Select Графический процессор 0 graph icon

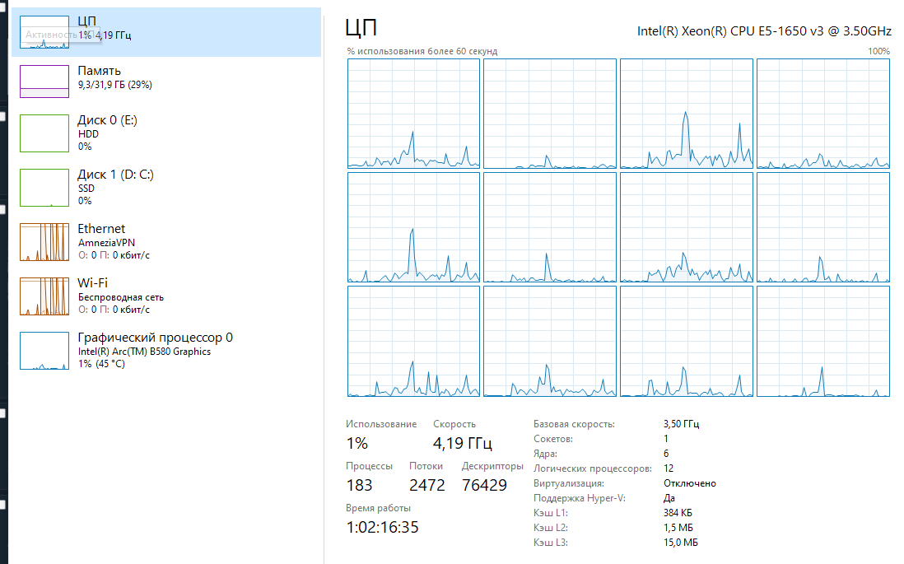tap(44, 351)
